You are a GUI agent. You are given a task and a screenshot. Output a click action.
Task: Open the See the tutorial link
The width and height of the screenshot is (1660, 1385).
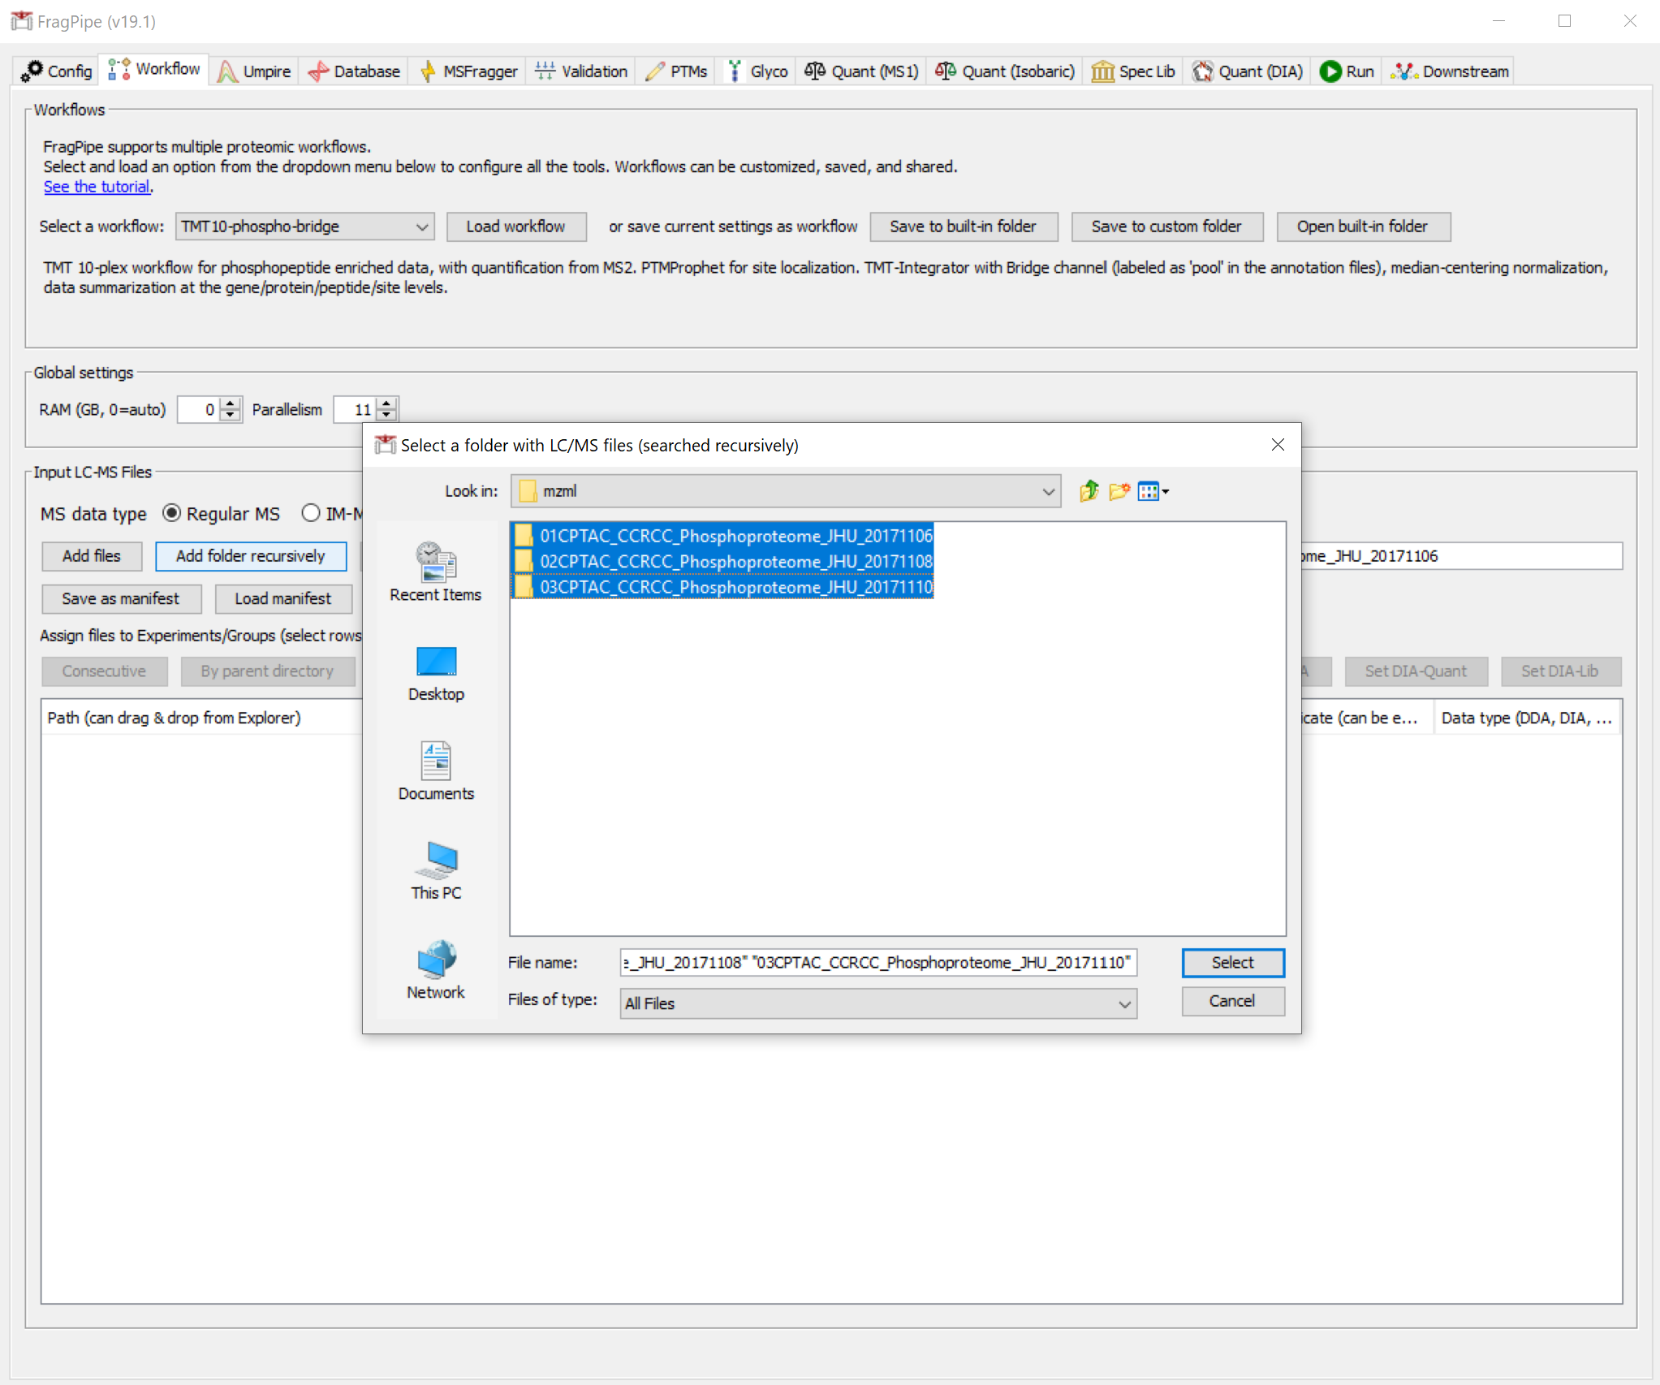coord(97,187)
